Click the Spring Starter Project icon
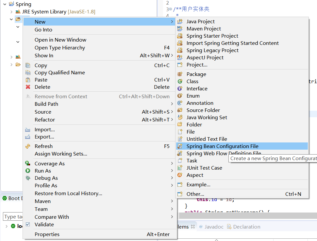The height and width of the screenshot is (241, 317). [180, 36]
